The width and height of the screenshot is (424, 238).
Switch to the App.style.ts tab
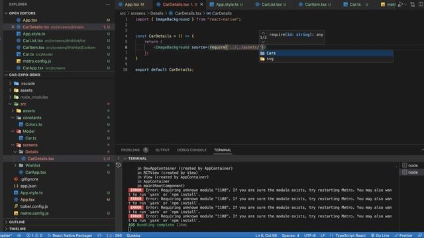(x=227, y=5)
